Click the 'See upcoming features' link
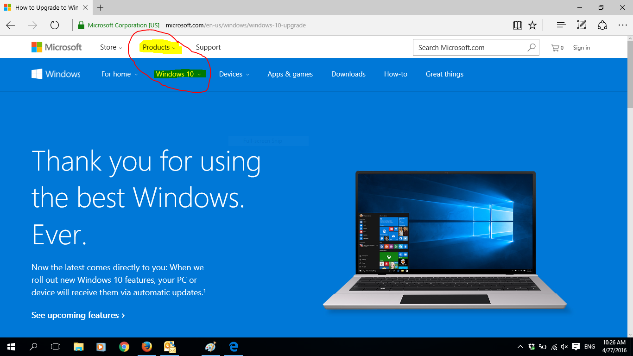Screen dimensions: 633x356 point(78,315)
